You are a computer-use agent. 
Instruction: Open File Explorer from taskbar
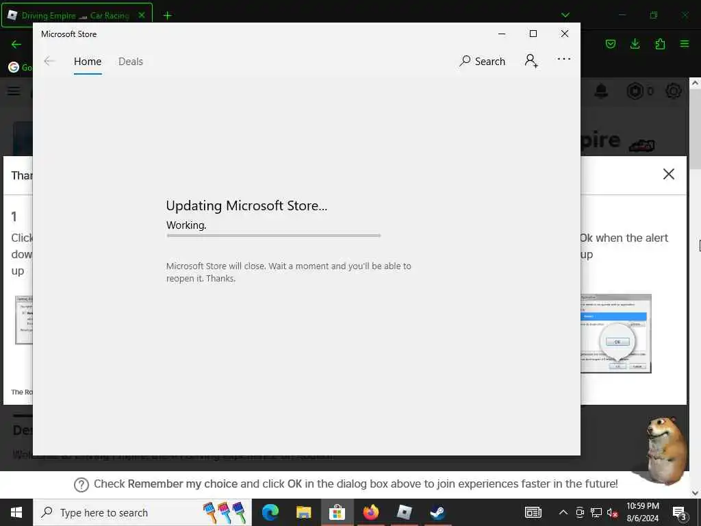click(303, 512)
